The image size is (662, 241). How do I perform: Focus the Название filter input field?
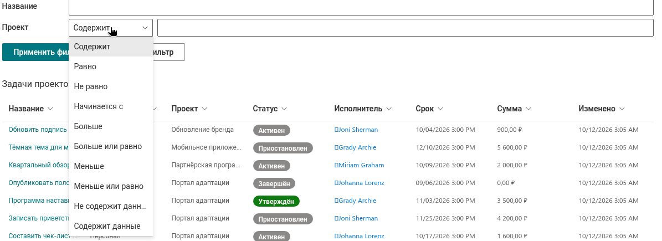(361, 7)
